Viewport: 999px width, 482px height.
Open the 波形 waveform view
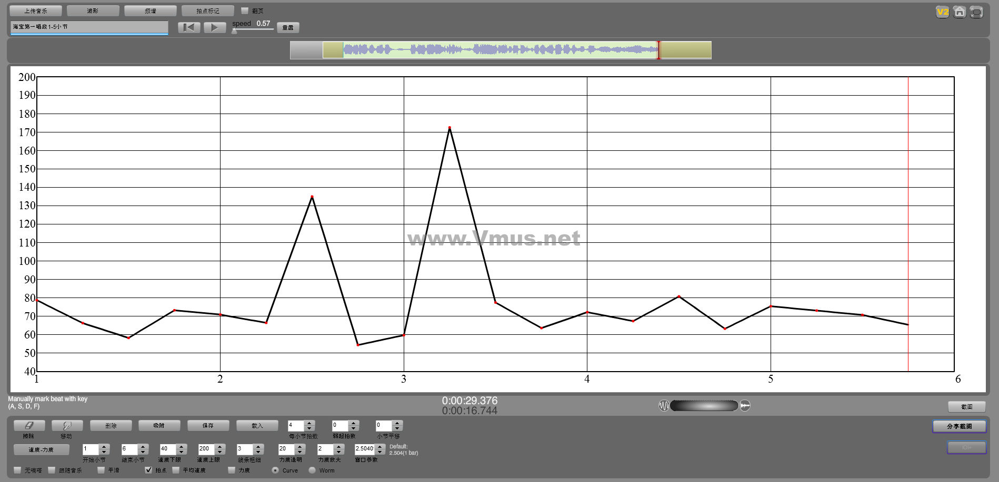click(x=93, y=11)
